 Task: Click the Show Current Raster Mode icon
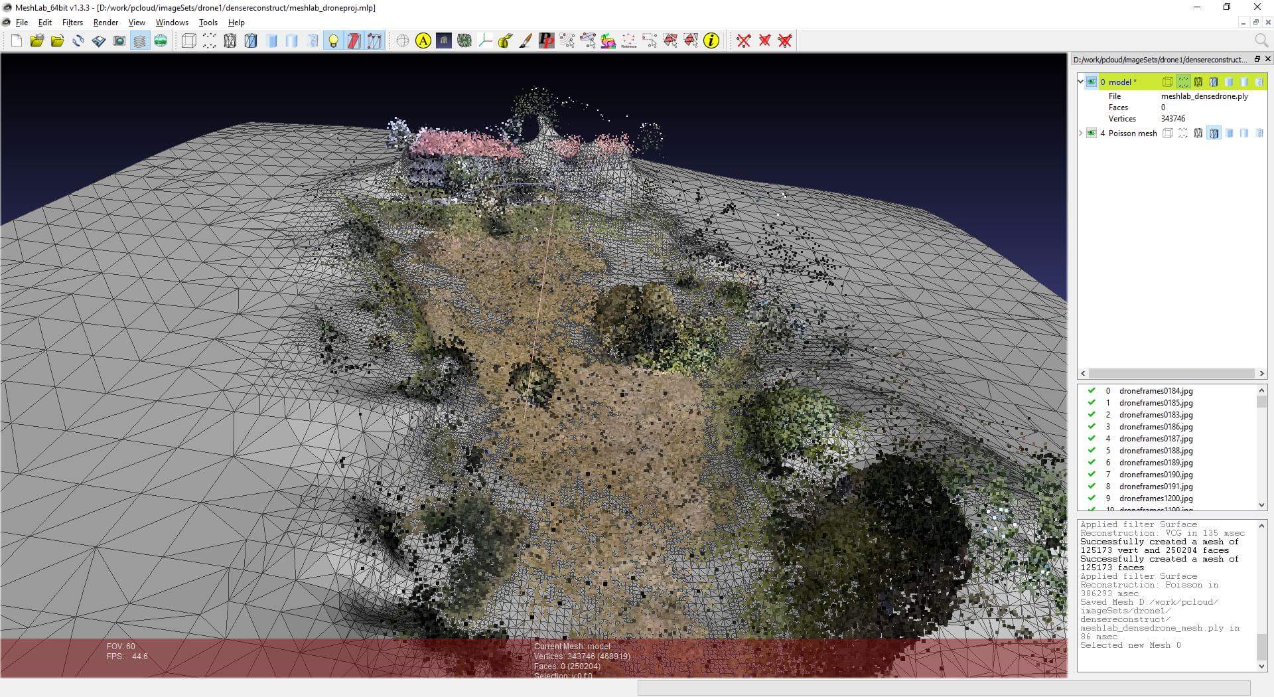(x=161, y=41)
